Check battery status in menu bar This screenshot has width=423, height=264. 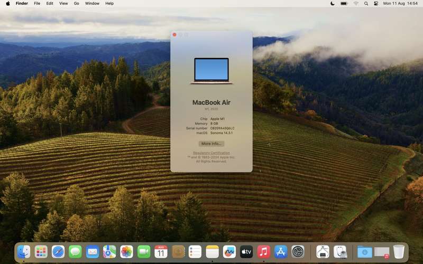click(x=344, y=4)
